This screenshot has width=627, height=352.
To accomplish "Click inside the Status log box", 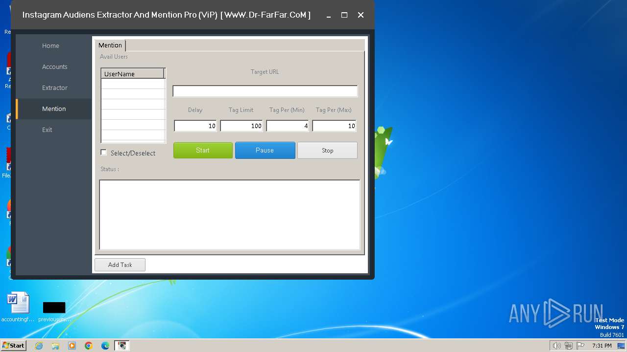I will [230, 215].
